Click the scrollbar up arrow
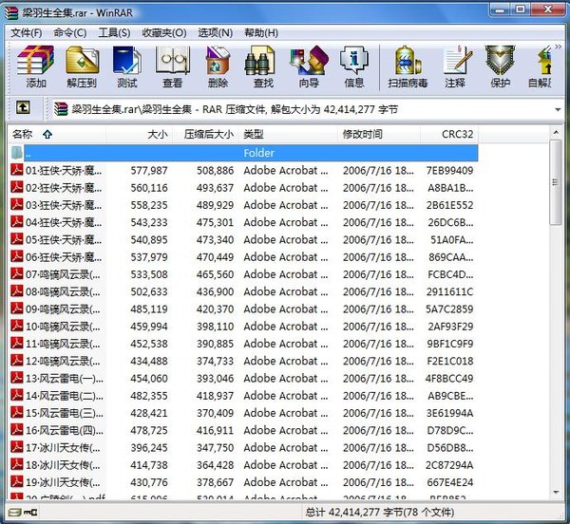The image size is (570, 524). pyautogui.click(x=556, y=133)
